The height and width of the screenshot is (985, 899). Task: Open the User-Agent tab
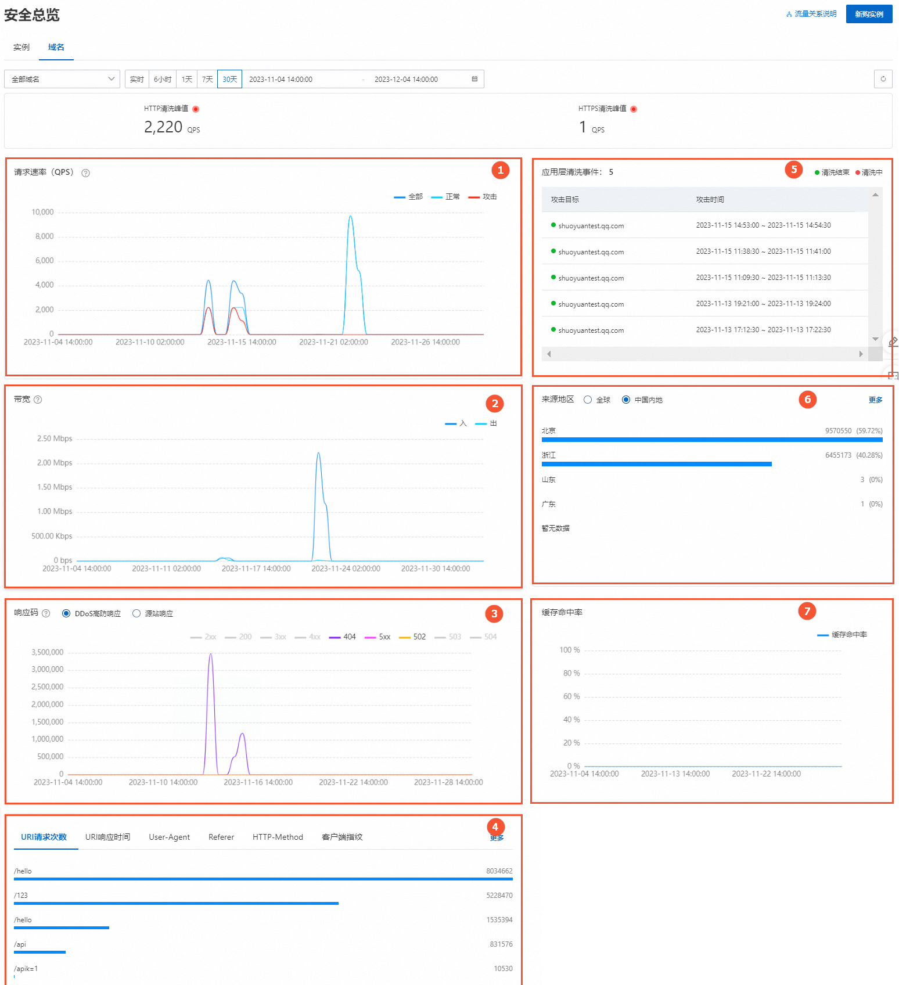coord(170,837)
